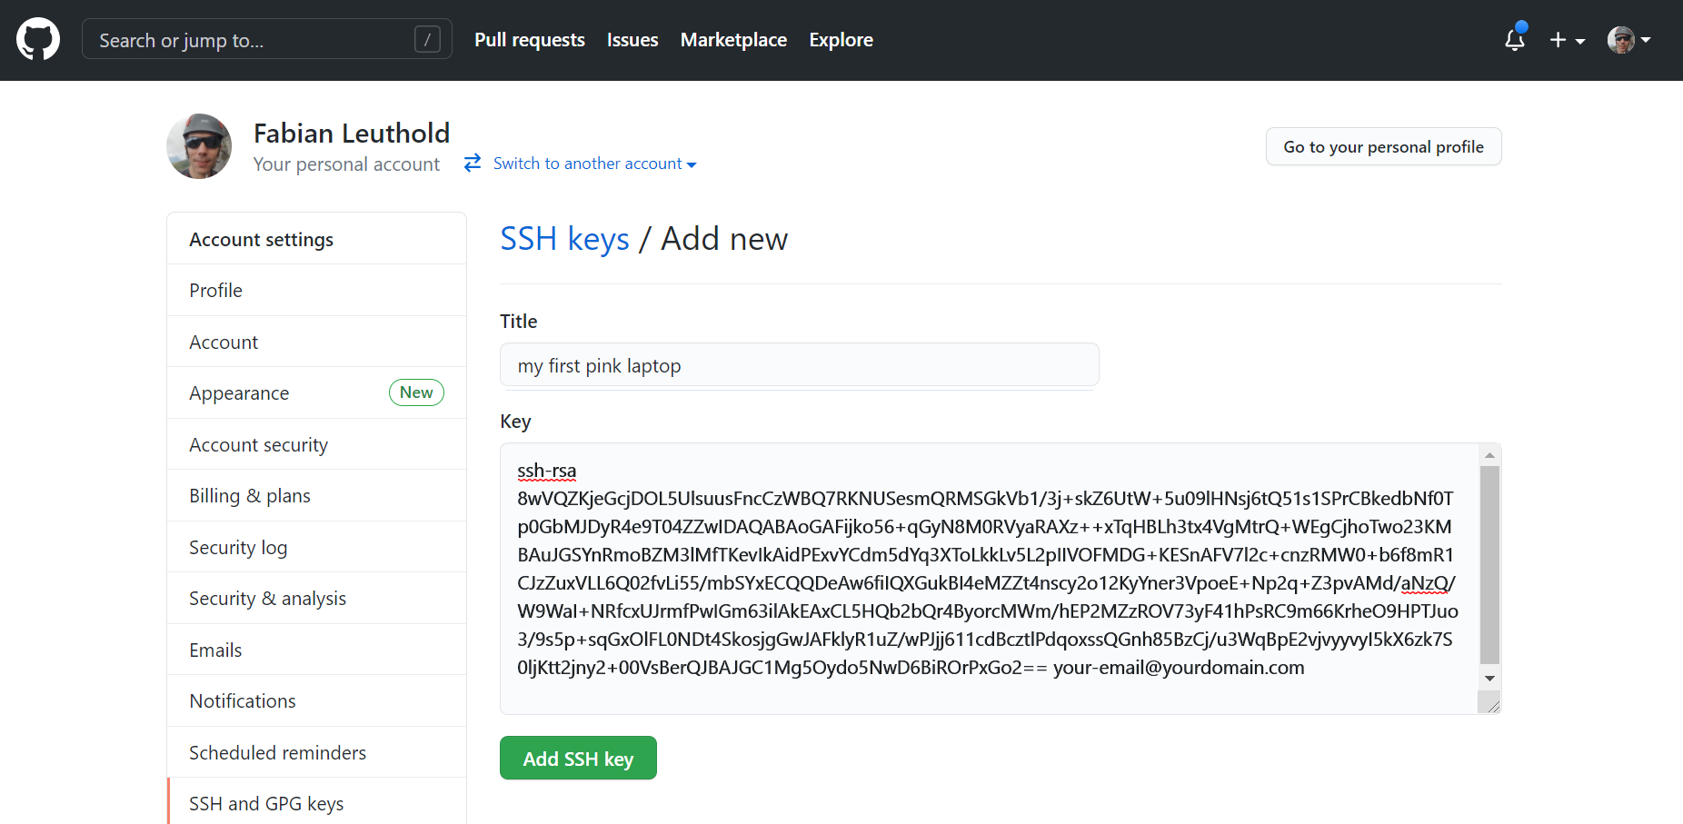Open Pull requests in top navigation
The image size is (1683, 824).
click(x=529, y=40)
